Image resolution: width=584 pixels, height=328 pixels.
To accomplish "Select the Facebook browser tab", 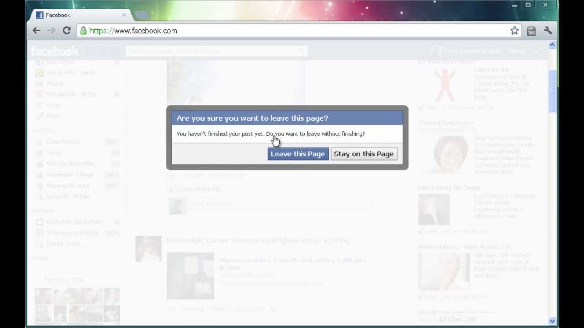I will tap(80, 15).
